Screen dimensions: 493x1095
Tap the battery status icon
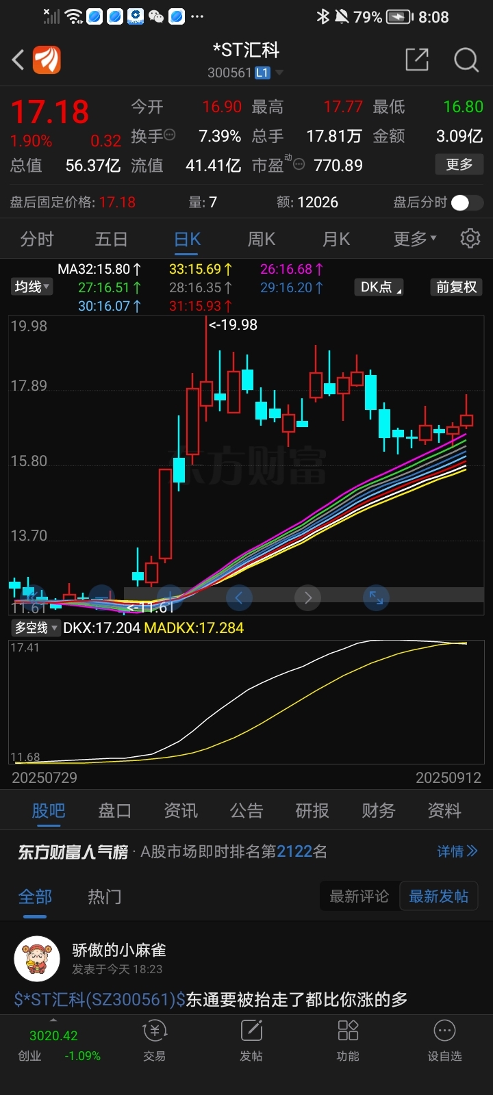(x=401, y=17)
